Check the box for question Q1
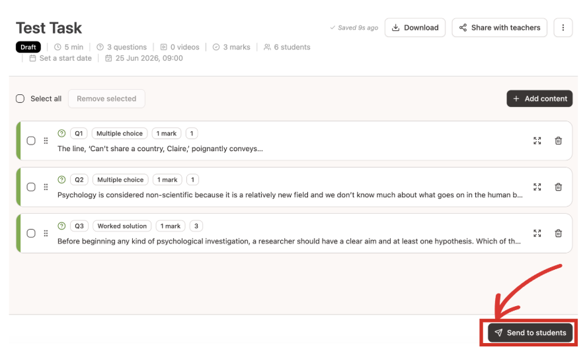 coord(31,141)
